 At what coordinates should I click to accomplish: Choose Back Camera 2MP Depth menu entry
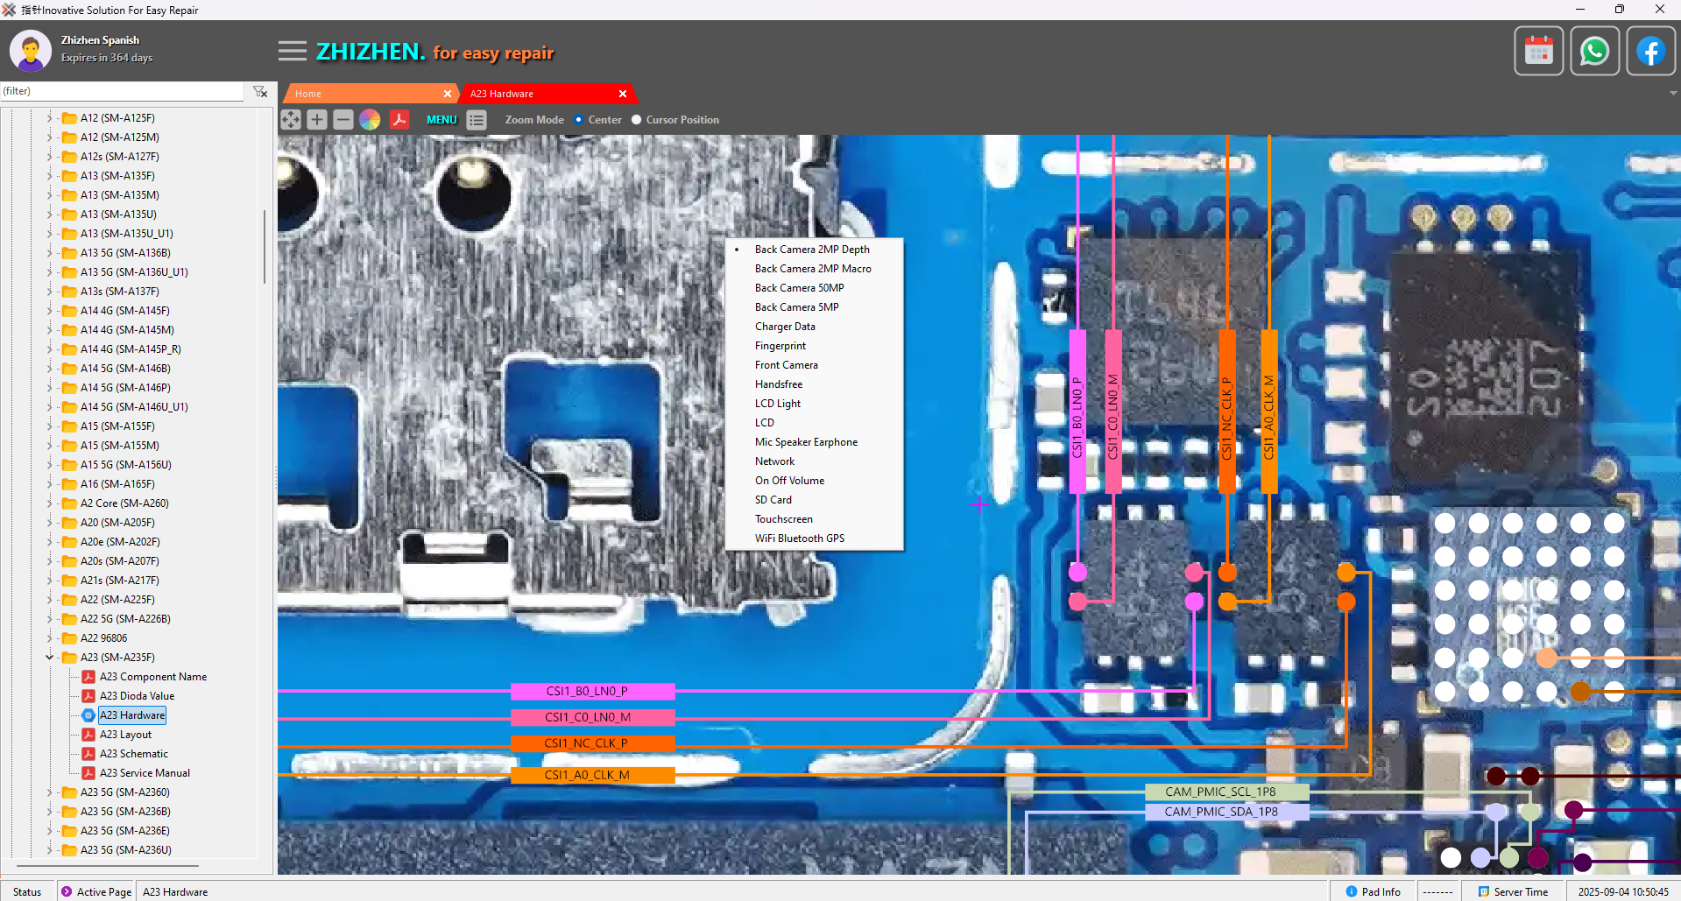[x=812, y=250]
